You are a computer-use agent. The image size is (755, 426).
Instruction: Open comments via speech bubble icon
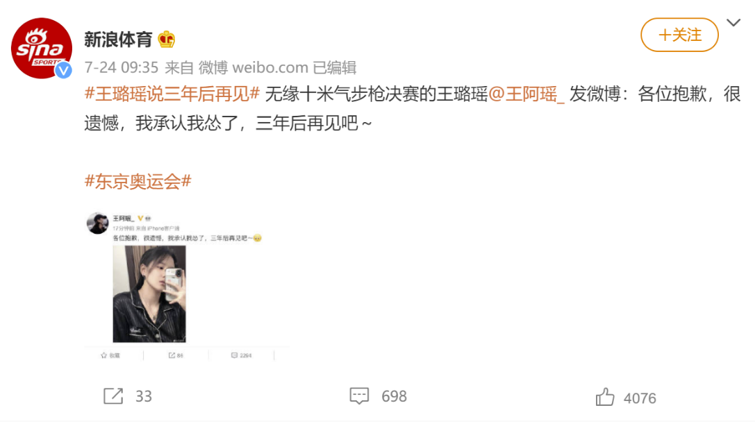click(x=359, y=396)
